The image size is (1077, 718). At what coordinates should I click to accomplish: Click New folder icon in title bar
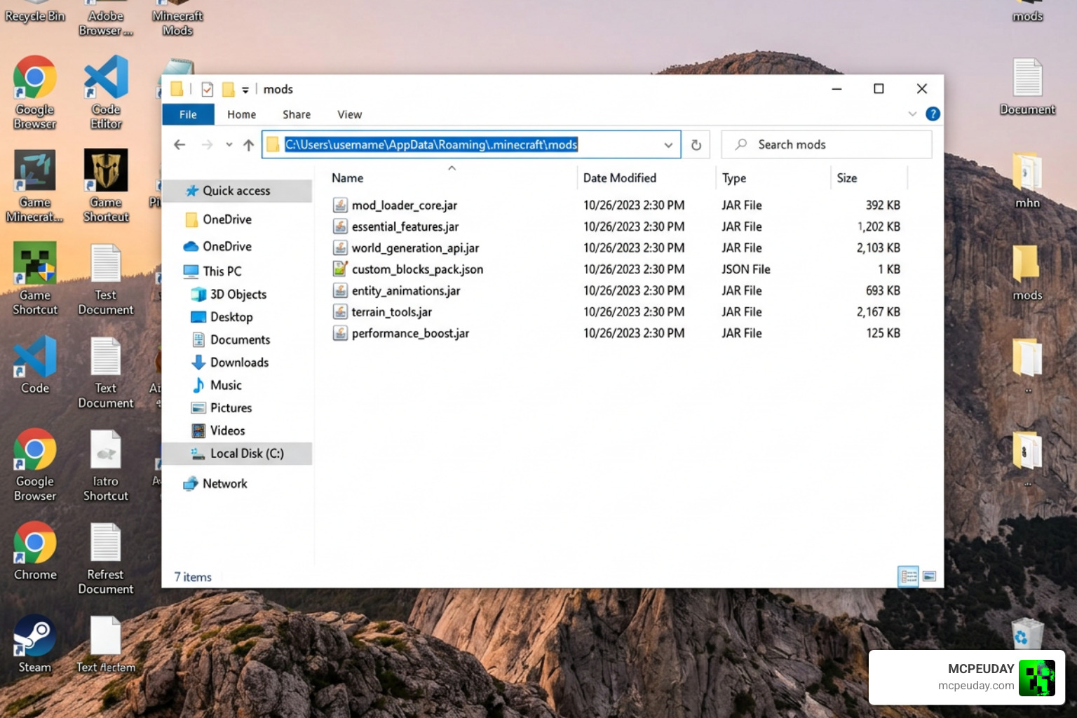228,89
